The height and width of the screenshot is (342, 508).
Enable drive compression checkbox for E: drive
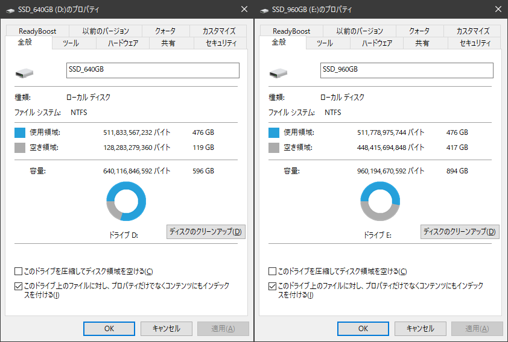(x=272, y=272)
